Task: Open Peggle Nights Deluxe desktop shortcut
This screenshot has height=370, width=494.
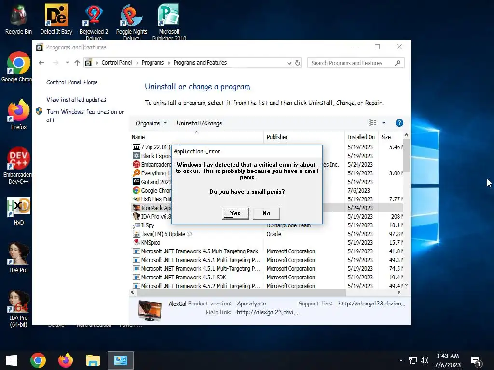Action: pyautogui.click(x=131, y=21)
